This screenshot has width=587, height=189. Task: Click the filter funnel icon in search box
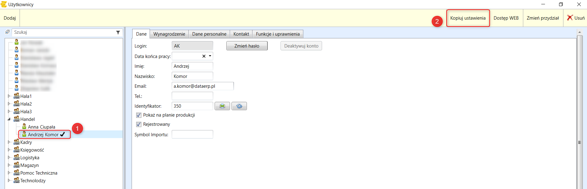click(x=118, y=32)
